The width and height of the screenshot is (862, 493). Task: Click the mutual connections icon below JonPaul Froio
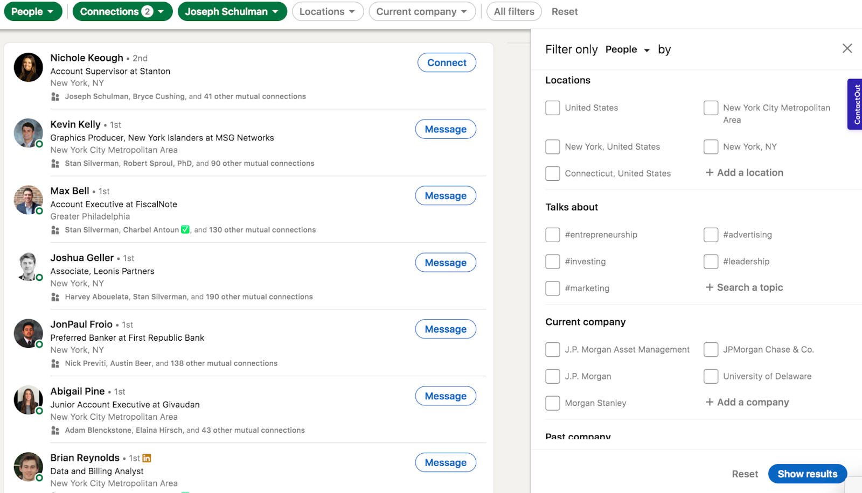tap(54, 363)
